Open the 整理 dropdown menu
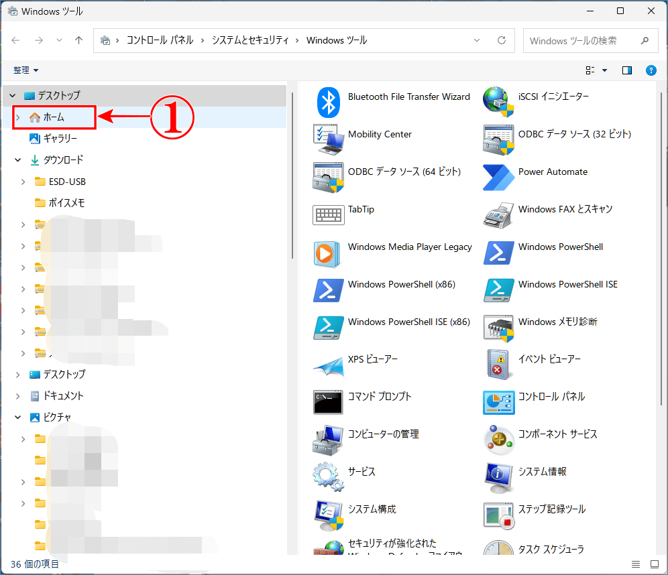The height and width of the screenshot is (575, 668). 25,70
